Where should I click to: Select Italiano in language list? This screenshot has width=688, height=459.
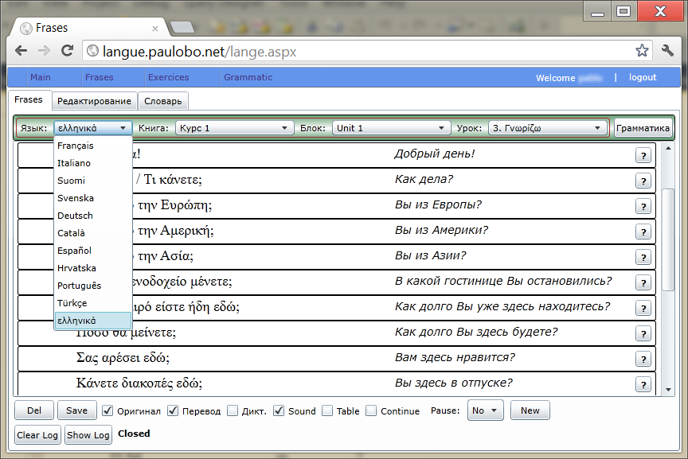pos(93,163)
